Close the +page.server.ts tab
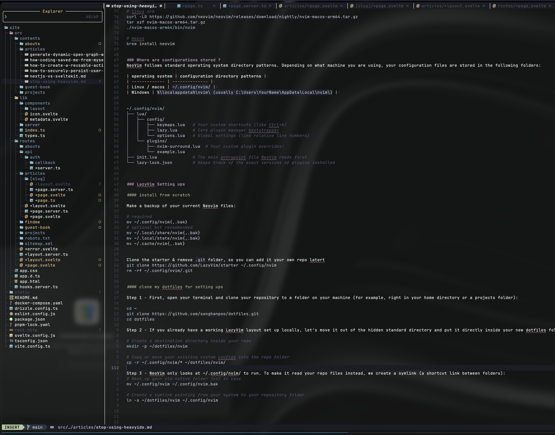 tap(270, 6)
